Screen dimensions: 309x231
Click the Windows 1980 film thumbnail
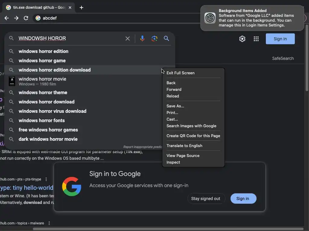click(12, 81)
